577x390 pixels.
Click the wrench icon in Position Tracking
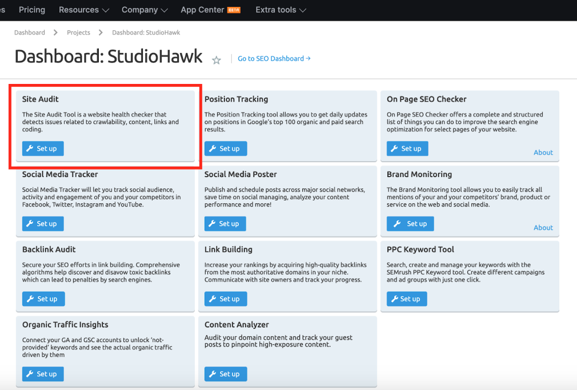tap(213, 148)
